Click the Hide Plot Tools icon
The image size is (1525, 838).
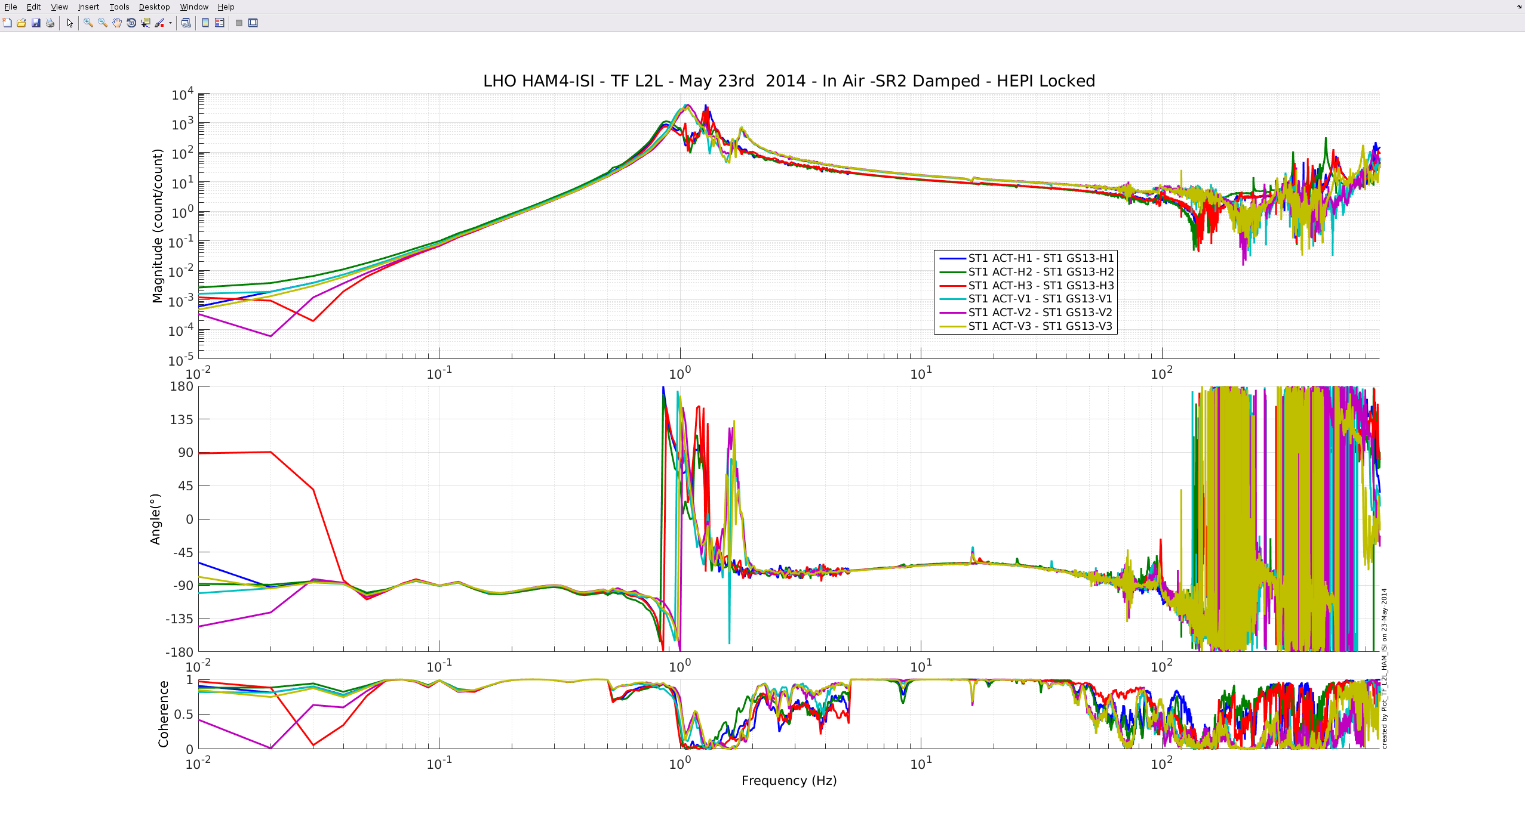239,23
